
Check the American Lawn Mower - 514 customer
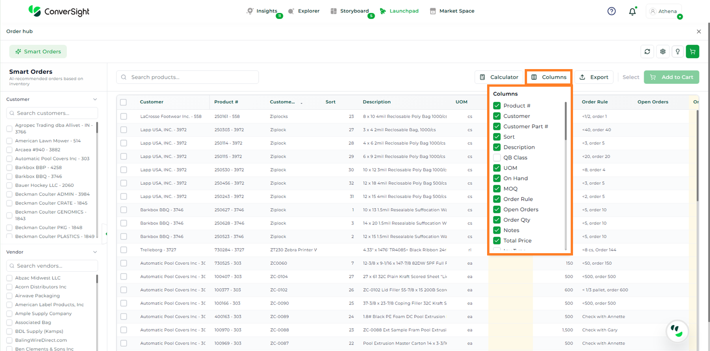click(x=9, y=141)
